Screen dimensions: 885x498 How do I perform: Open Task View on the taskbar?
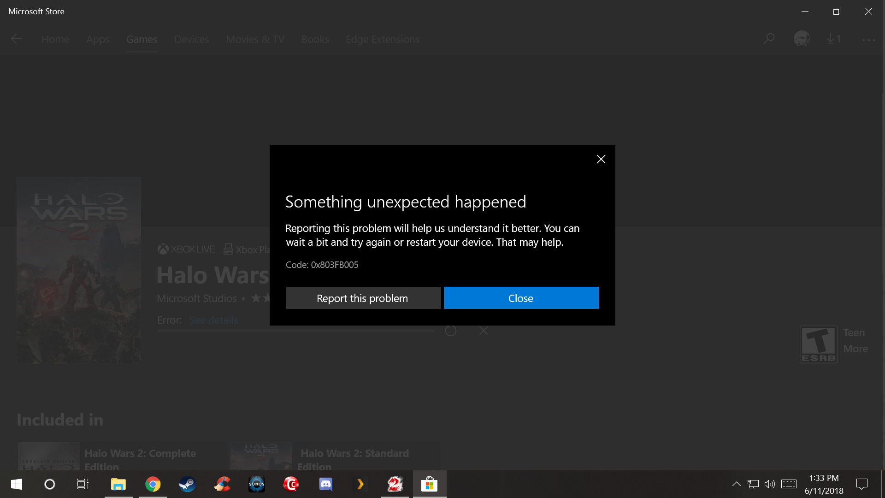tap(83, 484)
